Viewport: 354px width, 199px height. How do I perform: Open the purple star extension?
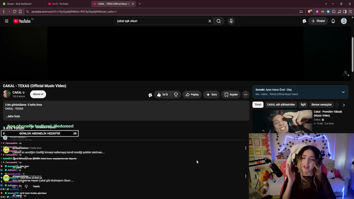[x=317, y=12]
